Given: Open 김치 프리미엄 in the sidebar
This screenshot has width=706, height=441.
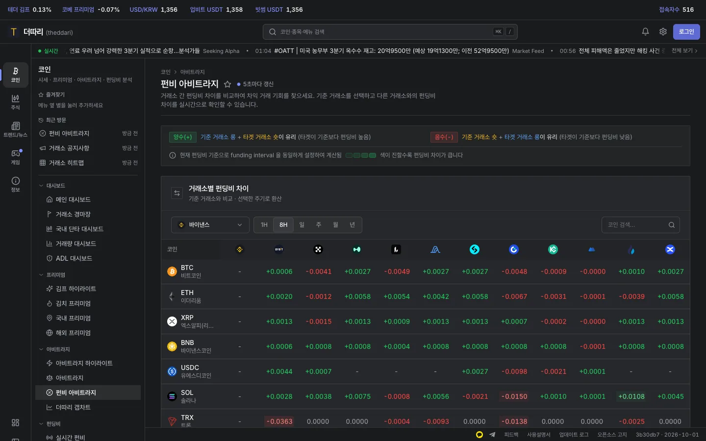Looking at the screenshot, I should tap(88, 303).
